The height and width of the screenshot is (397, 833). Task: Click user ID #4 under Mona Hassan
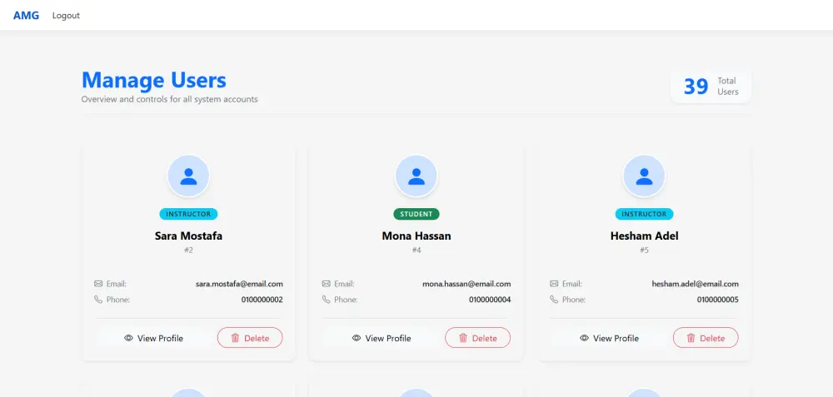click(416, 250)
